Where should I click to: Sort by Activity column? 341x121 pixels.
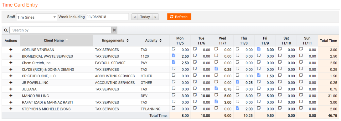tap(154, 41)
